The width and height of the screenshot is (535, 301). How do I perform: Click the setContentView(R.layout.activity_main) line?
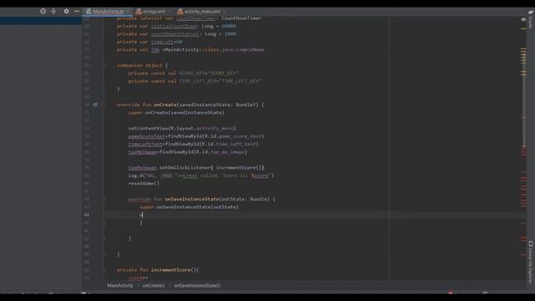point(182,128)
